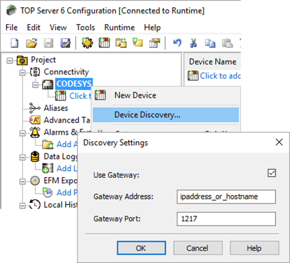Viewport: 290px width, 263px height.
Task: Collapse the Connectivity tree node
Action: 22,72
